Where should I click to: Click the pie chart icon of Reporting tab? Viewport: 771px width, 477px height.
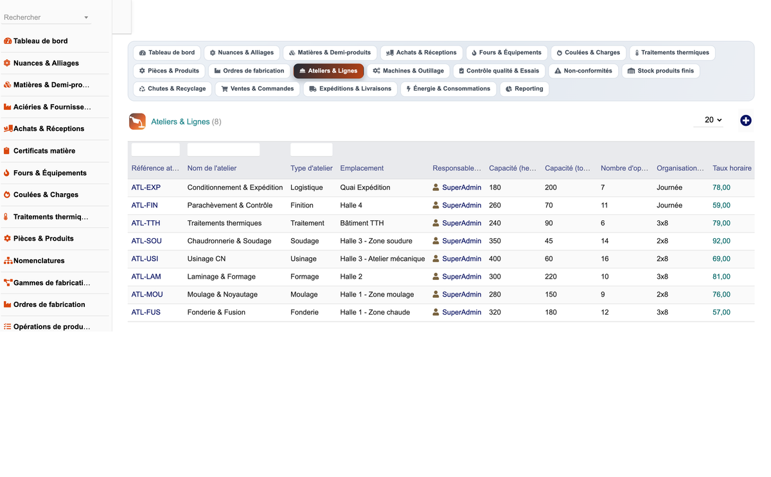click(x=509, y=89)
